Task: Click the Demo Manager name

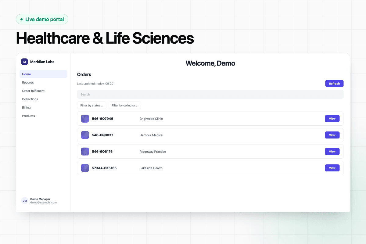Action: pos(40,199)
